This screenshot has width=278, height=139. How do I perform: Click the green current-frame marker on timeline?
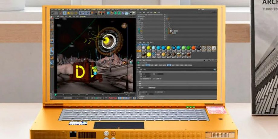click(x=56, y=95)
